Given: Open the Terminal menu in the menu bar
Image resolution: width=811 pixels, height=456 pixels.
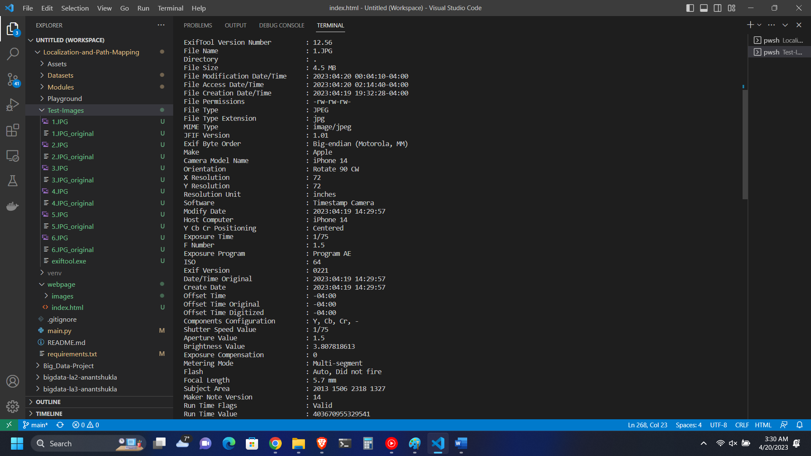Looking at the screenshot, I should click(x=170, y=8).
